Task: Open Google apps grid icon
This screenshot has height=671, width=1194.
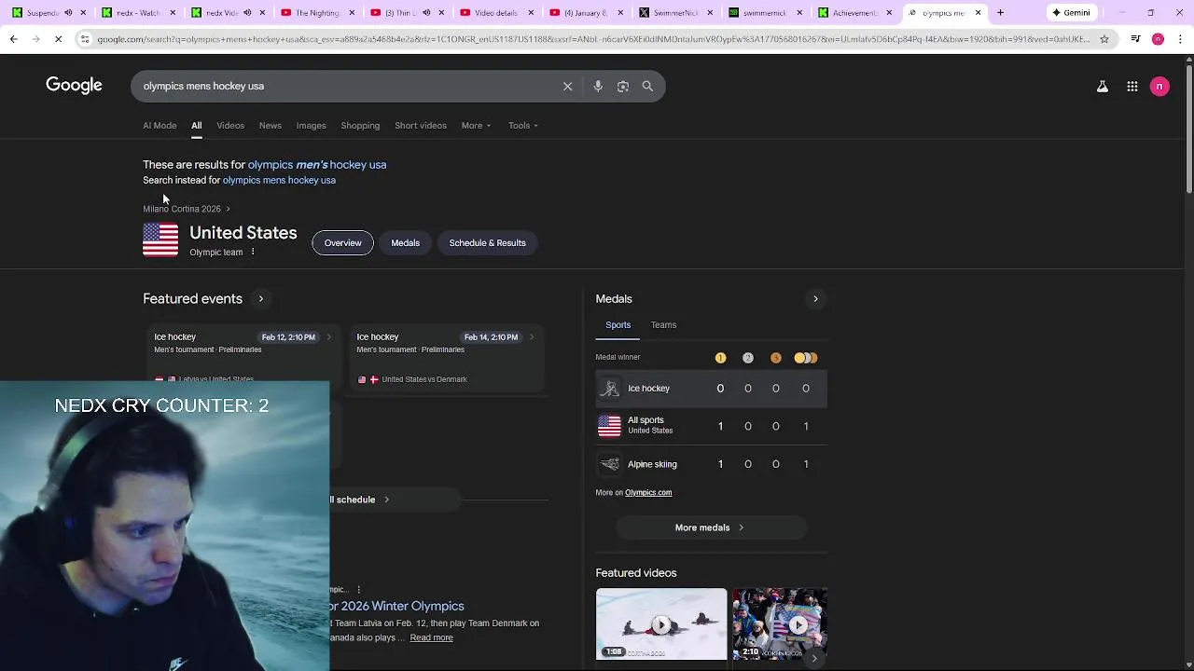Action: 1132,87
